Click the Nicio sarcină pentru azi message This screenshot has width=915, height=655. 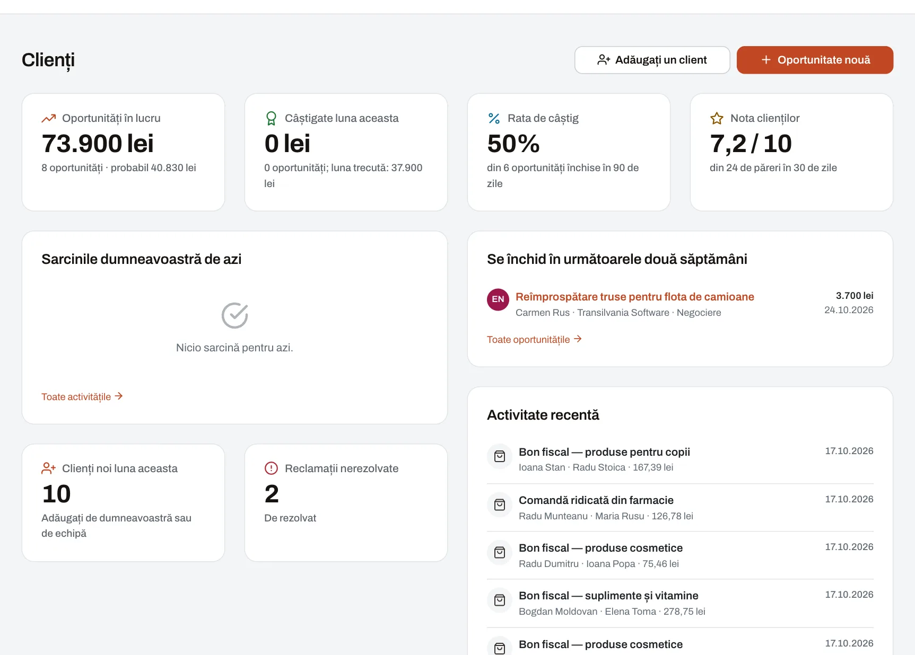point(234,348)
